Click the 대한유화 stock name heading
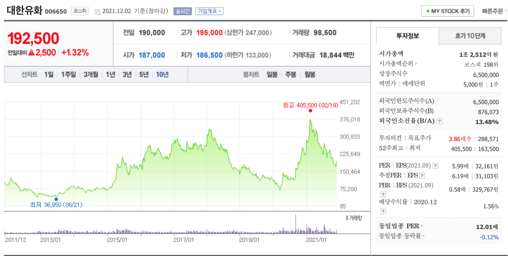The height and width of the screenshot is (256, 508). click(24, 10)
